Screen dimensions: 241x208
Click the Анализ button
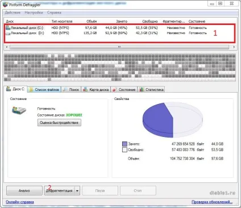coord(24,190)
